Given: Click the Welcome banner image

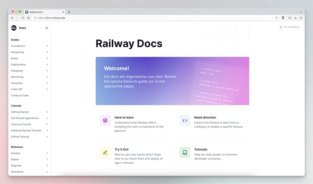Looking at the screenshot, I should [x=172, y=81].
